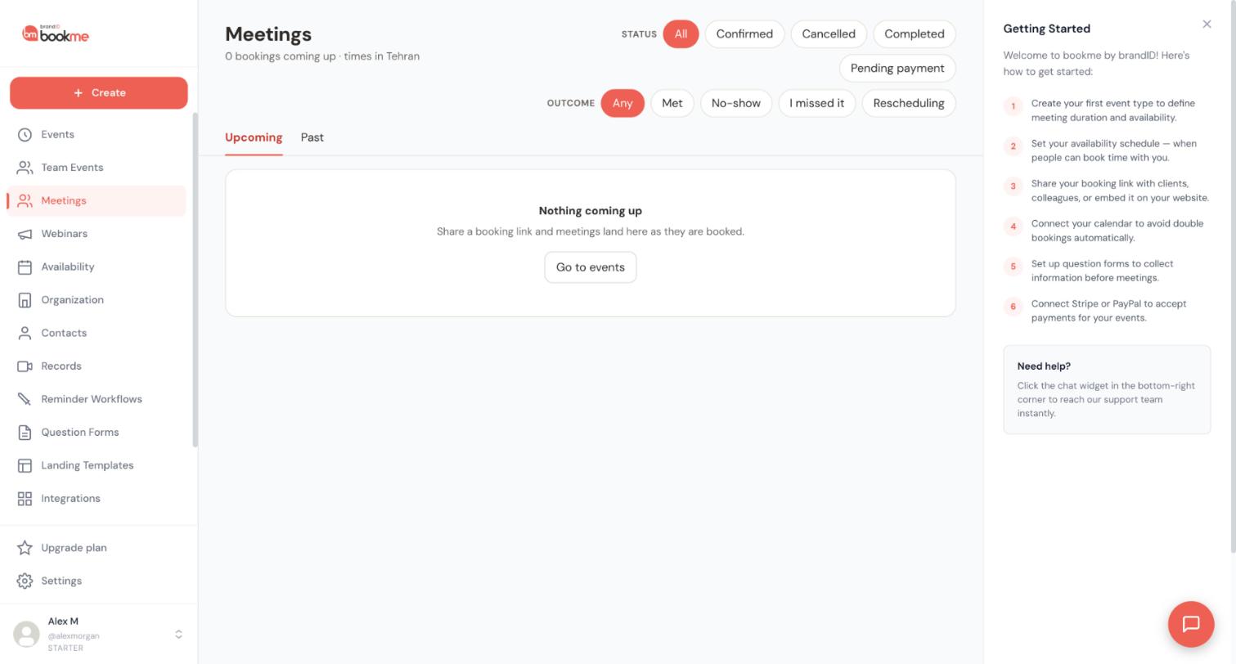Screen dimensions: 1236x664
Task: Click the Contacts person icon
Action: pos(25,333)
